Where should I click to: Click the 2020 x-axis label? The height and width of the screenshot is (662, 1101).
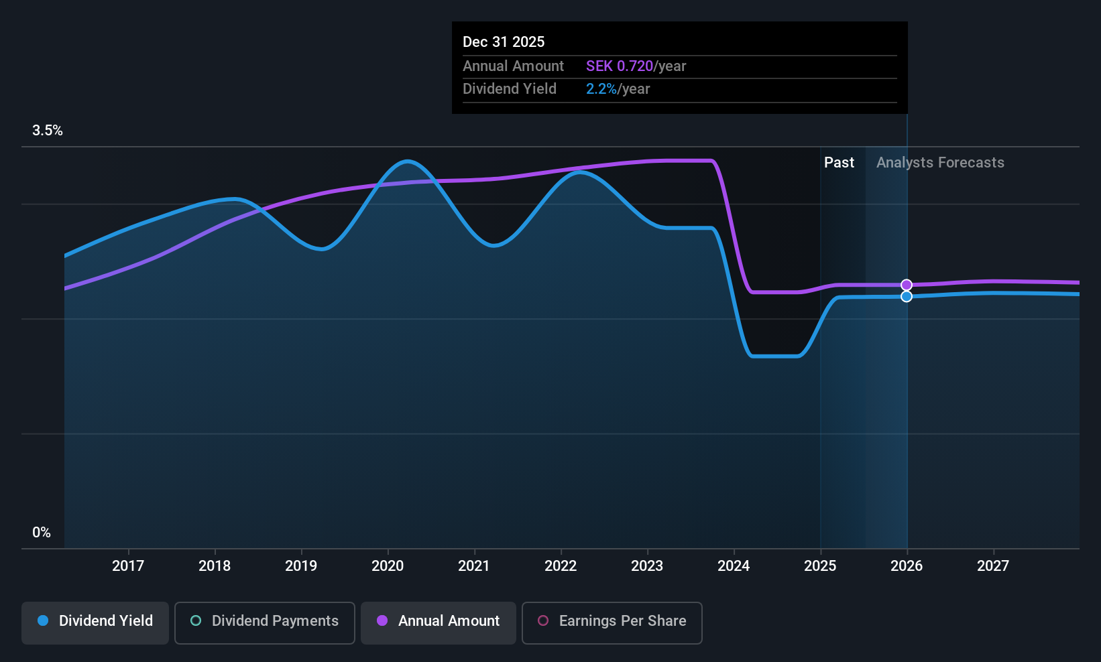(x=388, y=566)
